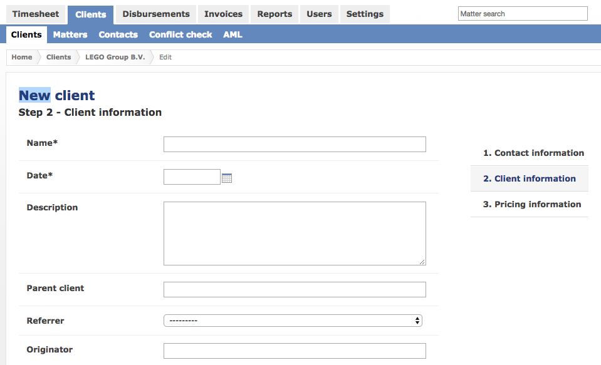Click the Clients breadcrumb link
The width and height of the screenshot is (601, 365).
point(59,57)
